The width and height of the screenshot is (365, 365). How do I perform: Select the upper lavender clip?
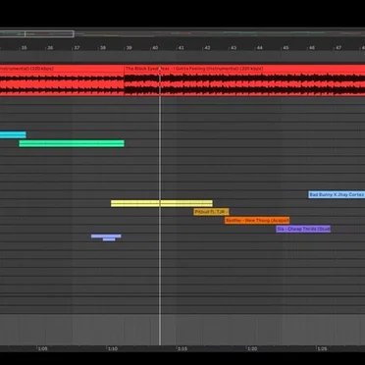[x=106, y=235]
